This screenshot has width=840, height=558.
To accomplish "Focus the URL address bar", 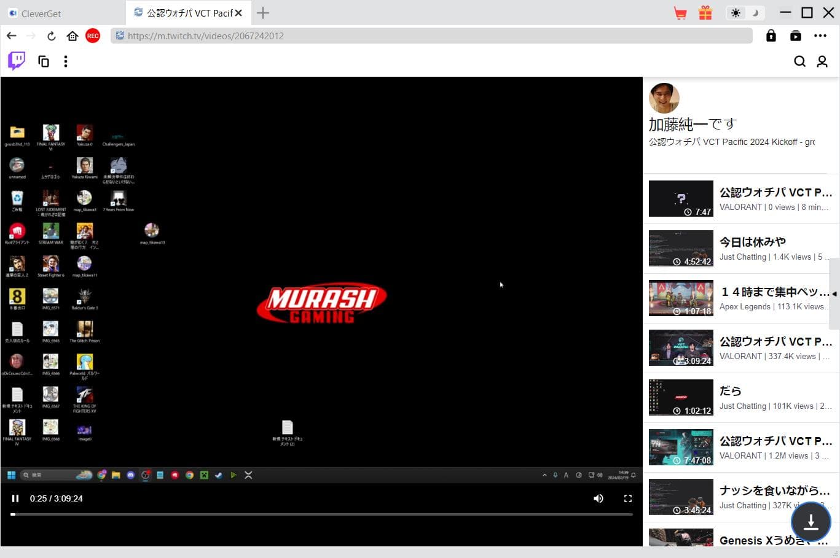I will tap(431, 36).
